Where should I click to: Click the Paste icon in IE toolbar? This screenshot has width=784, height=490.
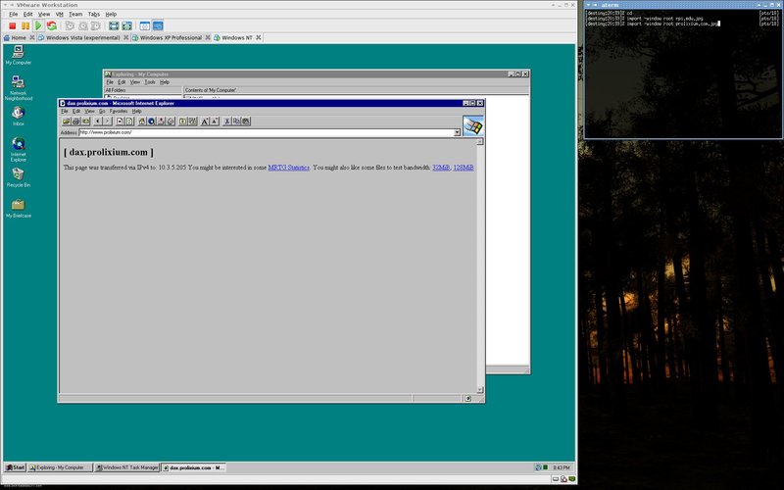click(246, 122)
